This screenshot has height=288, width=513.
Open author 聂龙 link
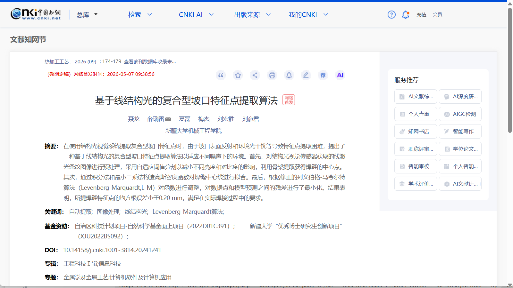pos(134,119)
